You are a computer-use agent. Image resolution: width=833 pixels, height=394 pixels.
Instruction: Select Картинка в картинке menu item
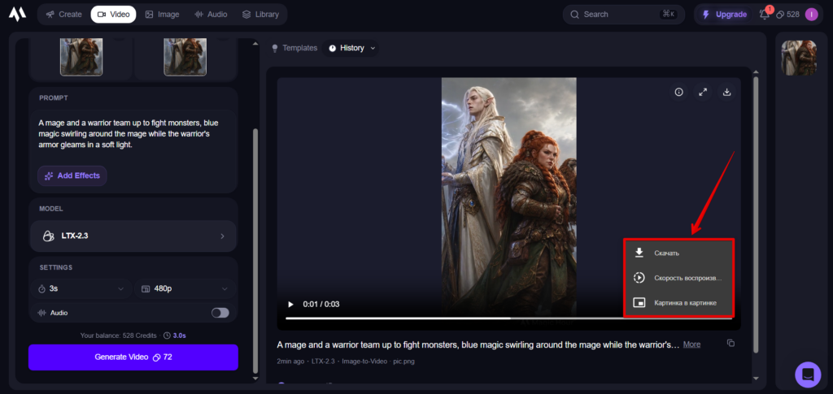[679, 303]
